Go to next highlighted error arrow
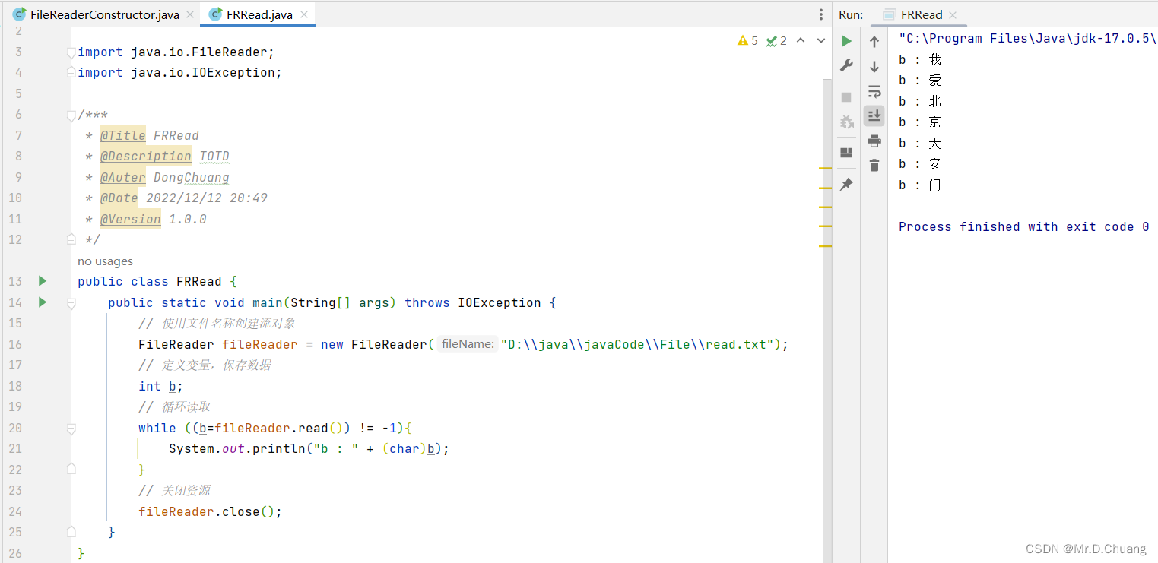1158x563 pixels. pos(821,41)
